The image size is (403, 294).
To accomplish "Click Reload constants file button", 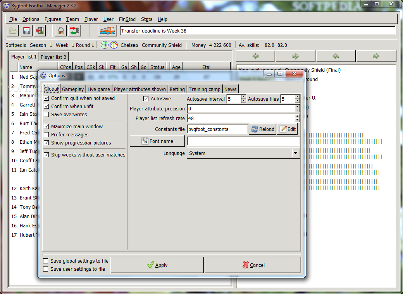I will point(262,129).
